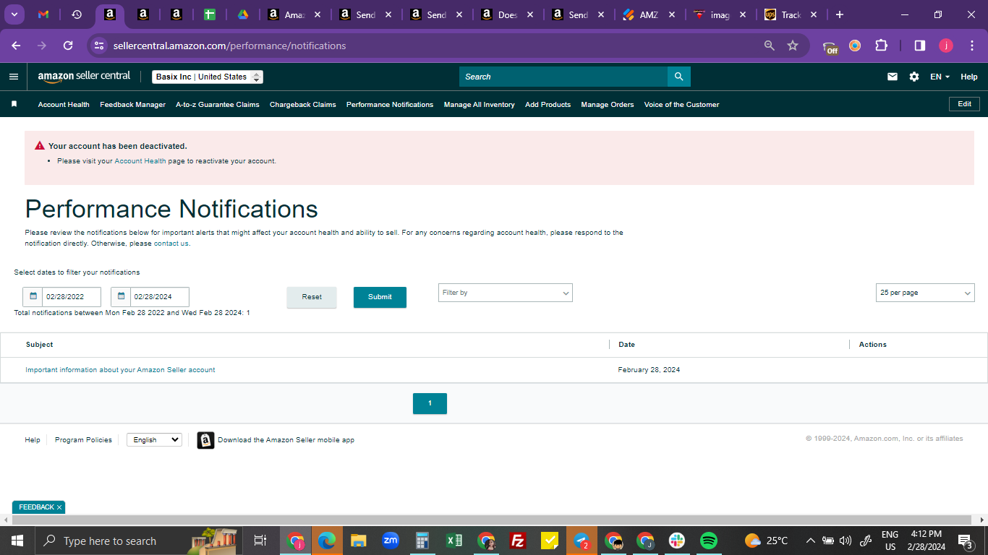Switch to the UPS Track tab
Screen dimensions: 988x555
(x=791, y=14)
